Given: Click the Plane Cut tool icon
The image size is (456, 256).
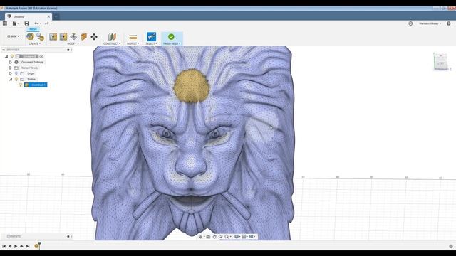Looking at the screenshot, I should tap(73, 36).
